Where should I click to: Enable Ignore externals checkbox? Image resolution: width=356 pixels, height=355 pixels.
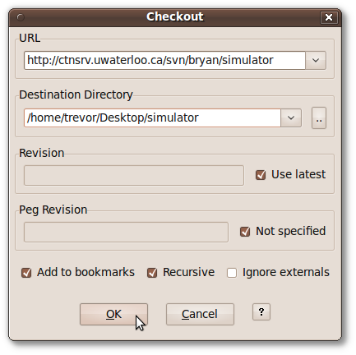click(232, 273)
